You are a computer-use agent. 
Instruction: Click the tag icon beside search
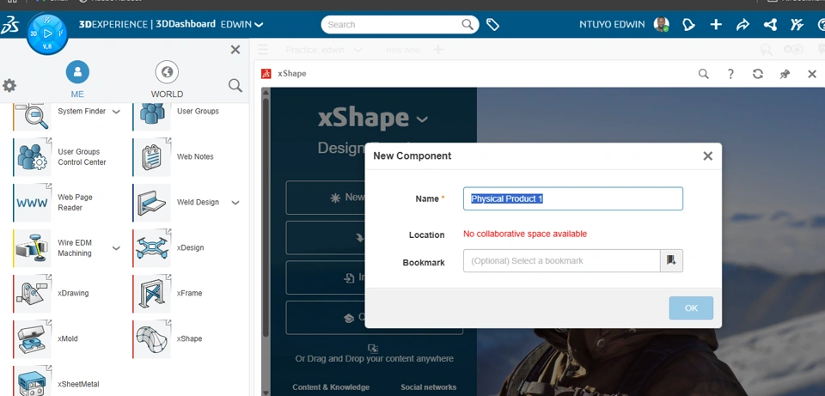tap(492, 24)
